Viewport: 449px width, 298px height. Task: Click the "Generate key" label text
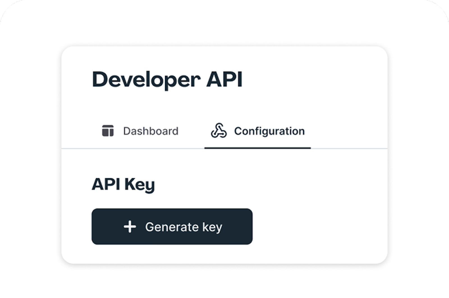pos(184,227)
